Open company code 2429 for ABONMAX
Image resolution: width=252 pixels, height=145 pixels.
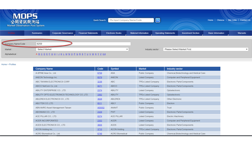pyautogui.click(x=100, y=112)
